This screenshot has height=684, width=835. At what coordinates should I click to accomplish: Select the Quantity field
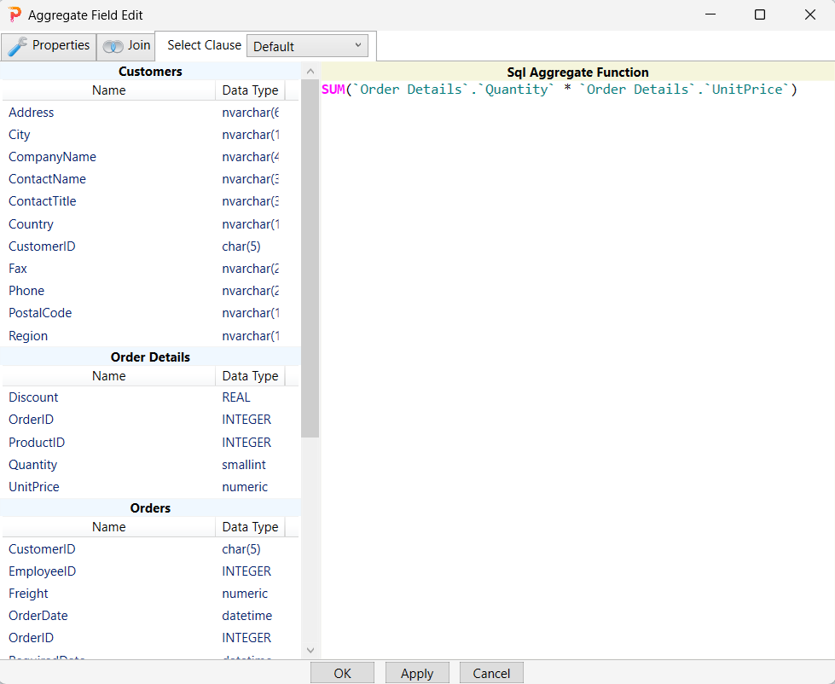click(x=32, y=465)
